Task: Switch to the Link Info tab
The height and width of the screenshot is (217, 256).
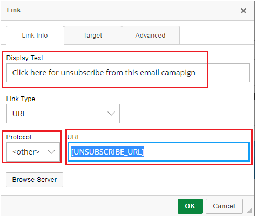Action: 35,36
